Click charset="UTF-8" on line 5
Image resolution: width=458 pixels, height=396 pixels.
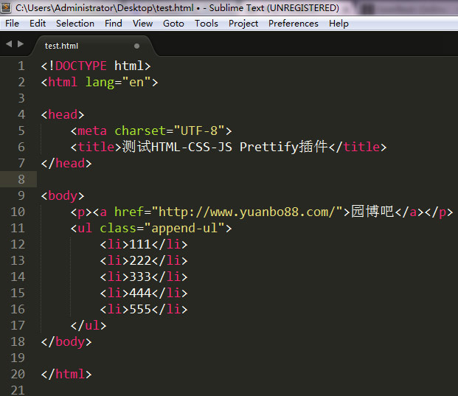coord(170,131)
